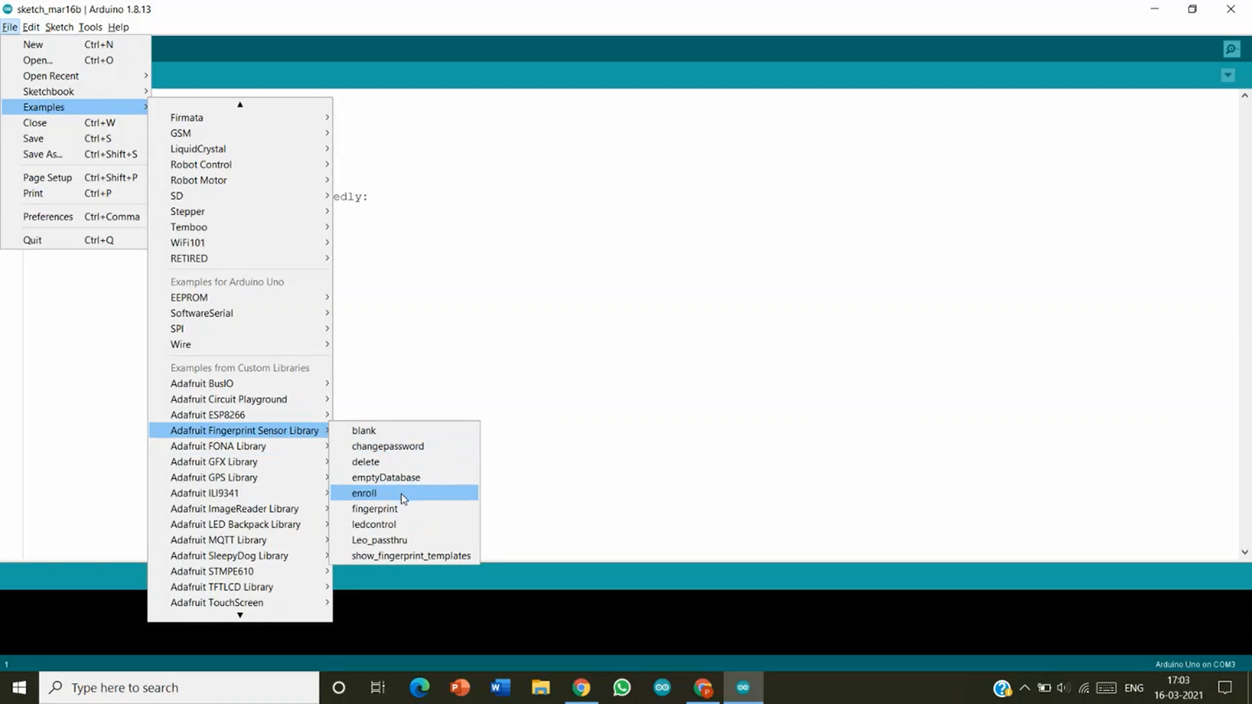Open the "show_fingerprint_templates" example
The width and height of the screenshot is (1252, 704).
(x=411, y=555)
